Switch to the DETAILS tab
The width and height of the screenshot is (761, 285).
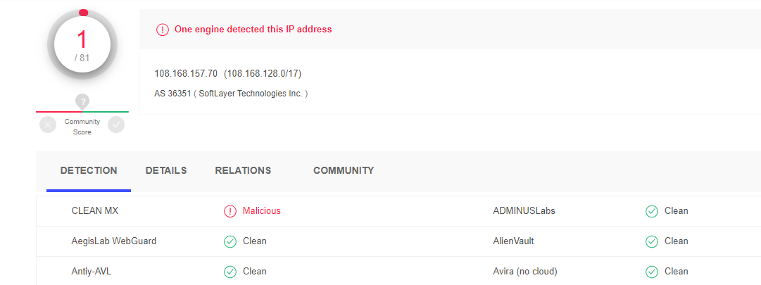pos(166,171)
